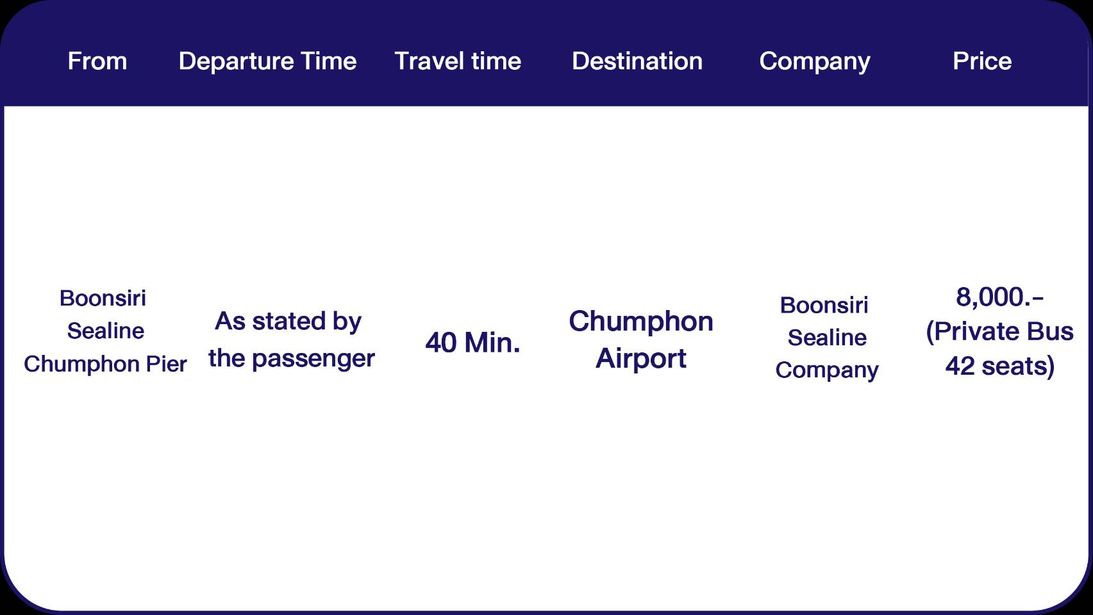
Task: Select Sealine in the Company column cell
Action: point(827,338)
